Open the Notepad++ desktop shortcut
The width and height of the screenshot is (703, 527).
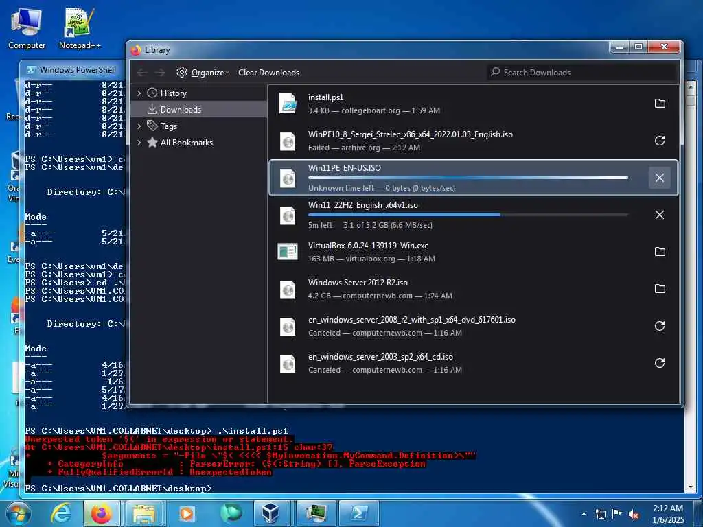coord(80,27)
